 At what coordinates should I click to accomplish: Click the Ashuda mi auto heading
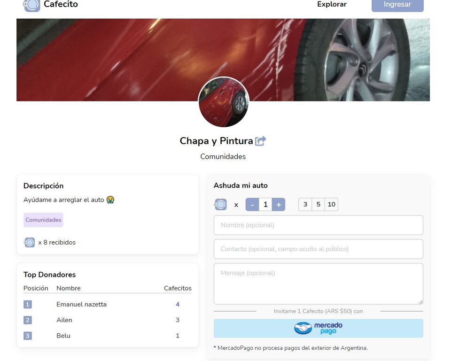[241, 185]
